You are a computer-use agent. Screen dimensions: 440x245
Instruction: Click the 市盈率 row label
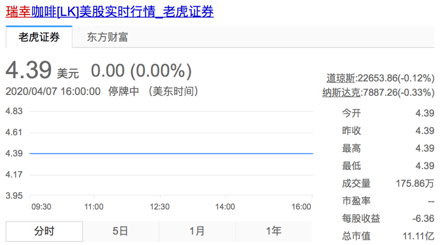pyautogui.click(x=356, y=201)
